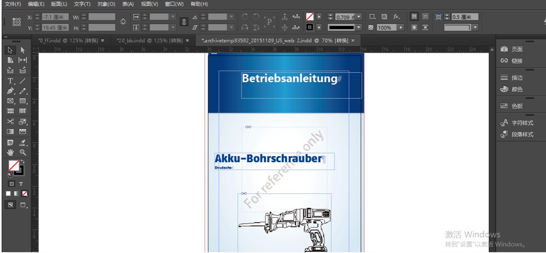Open the stroke style dropdown
The height and width of the screenshot is (253, 546).
[x=359, y=27]
